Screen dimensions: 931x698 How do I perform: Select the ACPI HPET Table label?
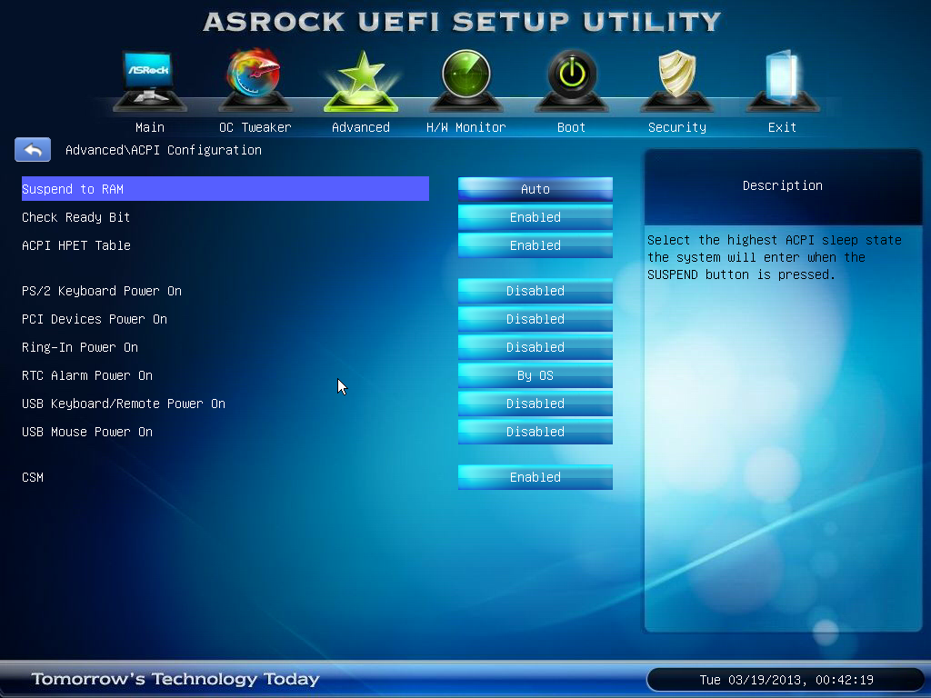point(76,245)
